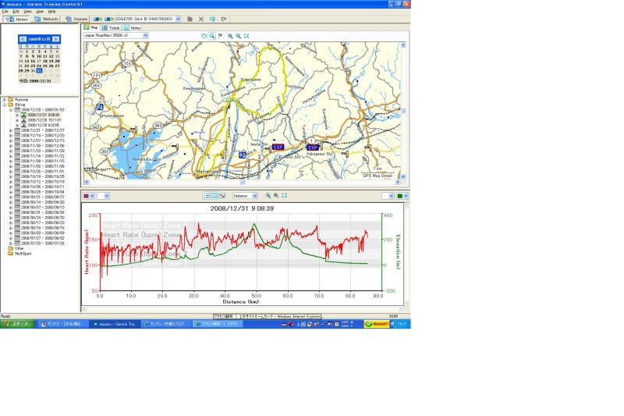This screenshot has height=416, width=624.
Task: Zoom out on the graph
Action: tap(276, 195)
